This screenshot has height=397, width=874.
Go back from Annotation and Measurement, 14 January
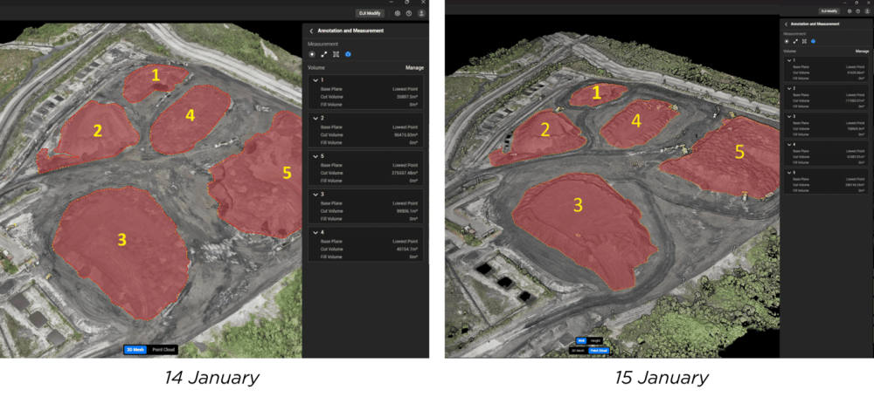click(x=311, y=31)
